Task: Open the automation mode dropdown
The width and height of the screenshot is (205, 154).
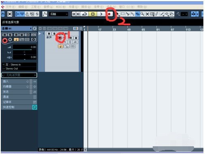Action: [58, 14]
